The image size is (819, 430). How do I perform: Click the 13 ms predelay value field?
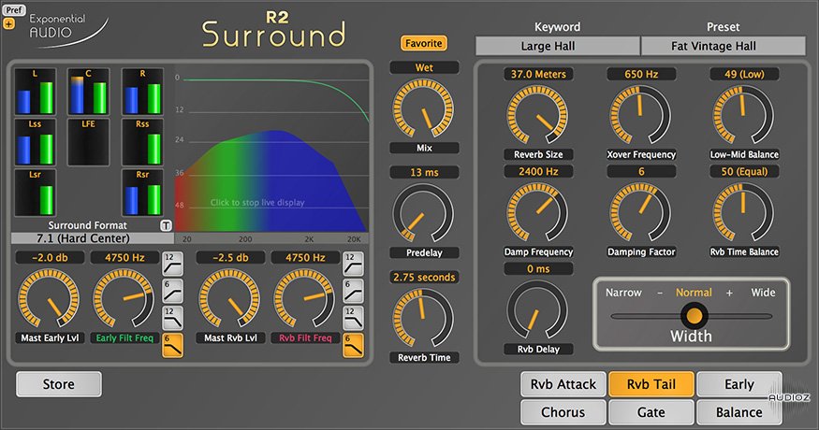tap(424, 172)
